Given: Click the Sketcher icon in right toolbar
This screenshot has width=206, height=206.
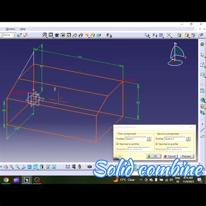Looking at the screenshot, I should 202,65.
